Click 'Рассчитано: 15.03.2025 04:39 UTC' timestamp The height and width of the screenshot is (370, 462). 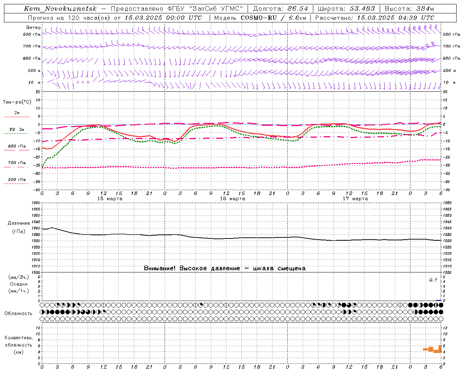pos(375,18)
